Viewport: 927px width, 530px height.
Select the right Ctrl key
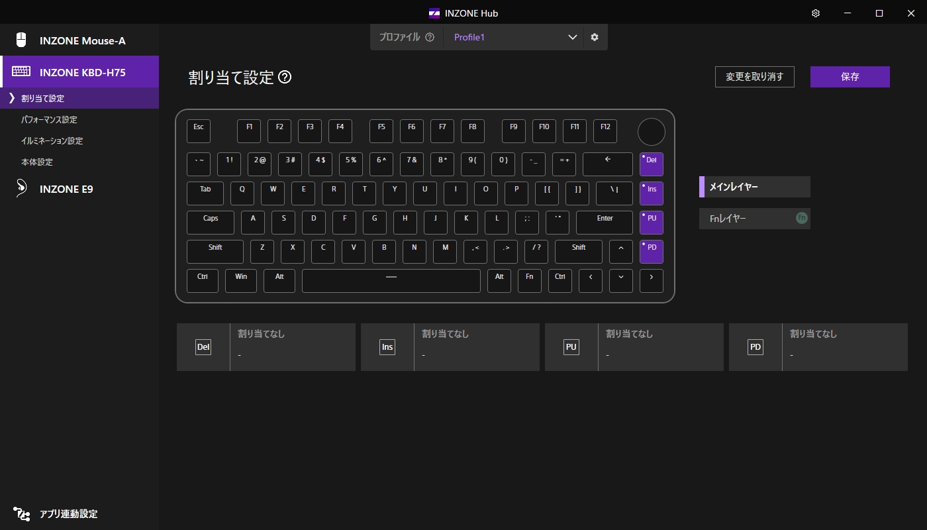tap(560, 281)
